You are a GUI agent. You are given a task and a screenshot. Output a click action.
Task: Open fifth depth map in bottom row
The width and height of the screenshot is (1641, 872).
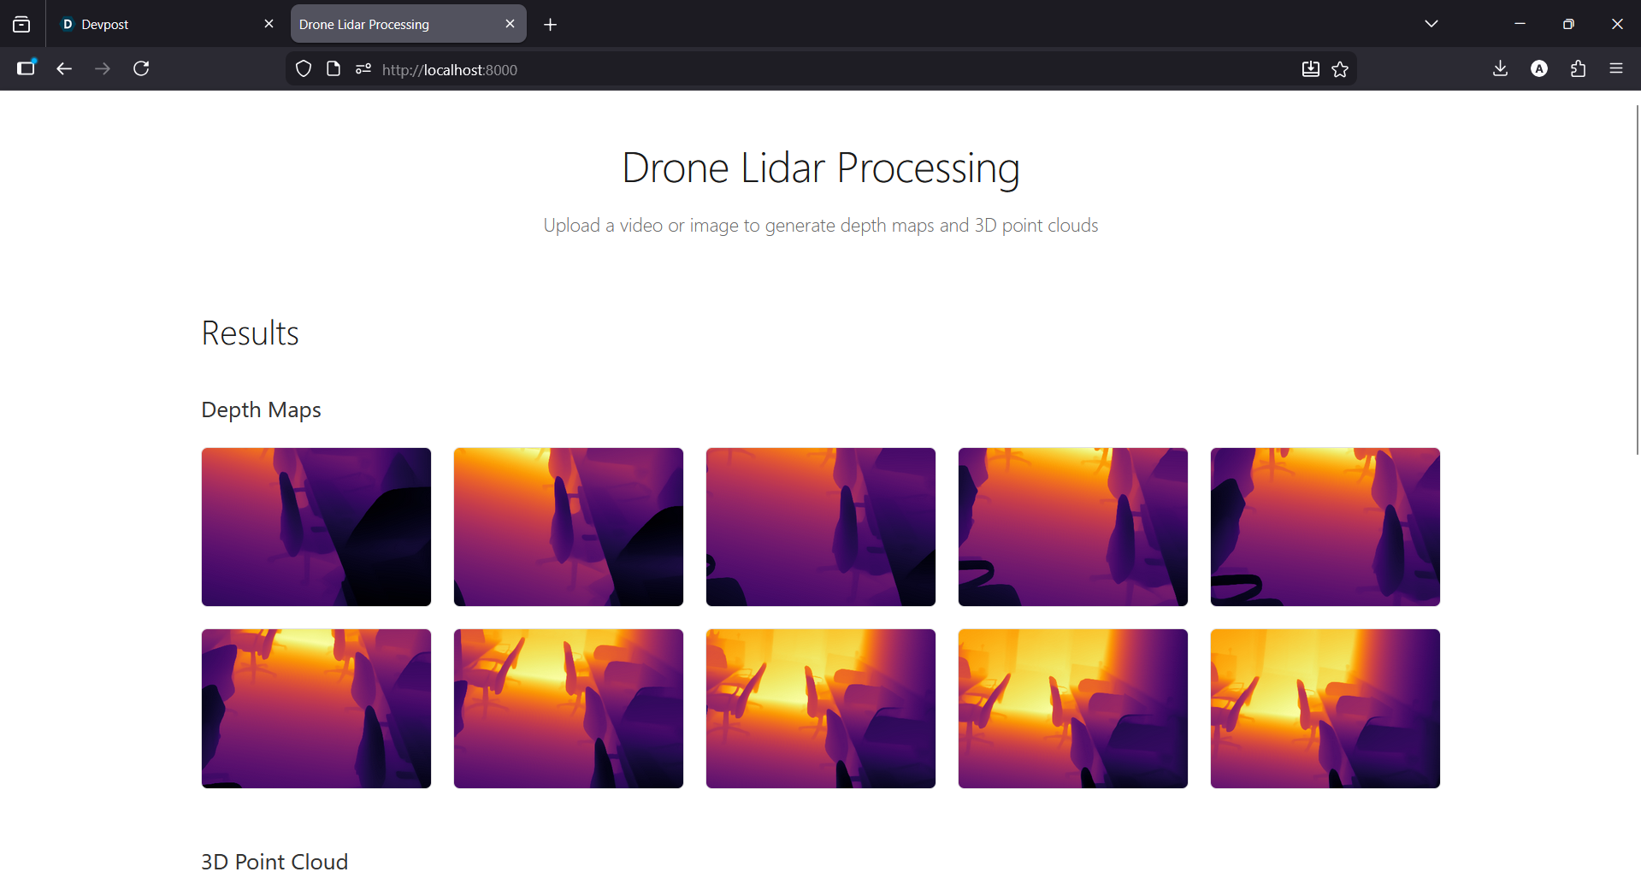pos(1325,709)
